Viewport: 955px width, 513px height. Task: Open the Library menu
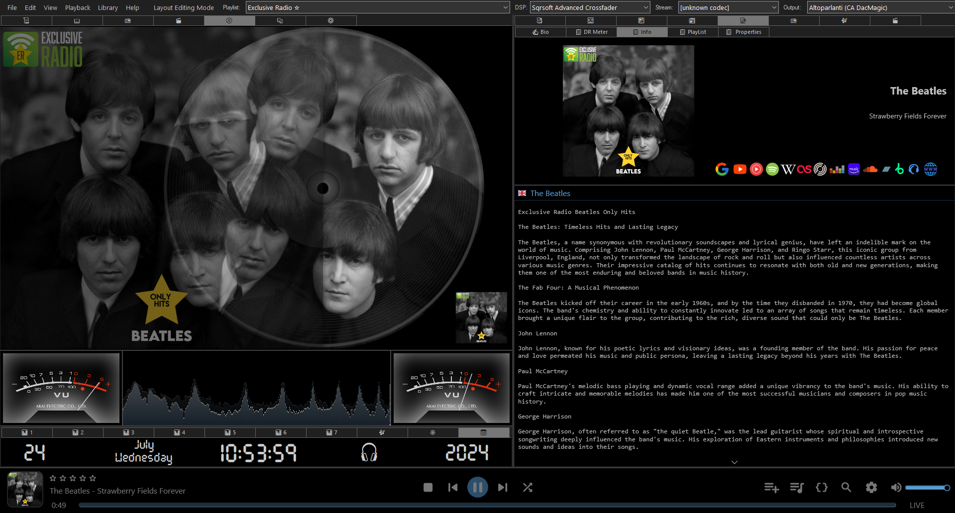point(108,7)
